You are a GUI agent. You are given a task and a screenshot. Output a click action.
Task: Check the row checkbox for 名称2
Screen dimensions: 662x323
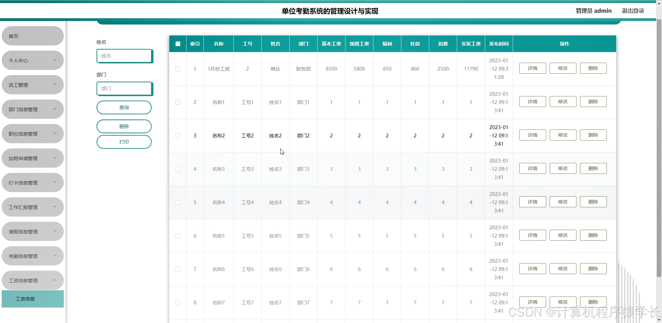point(178,136)
